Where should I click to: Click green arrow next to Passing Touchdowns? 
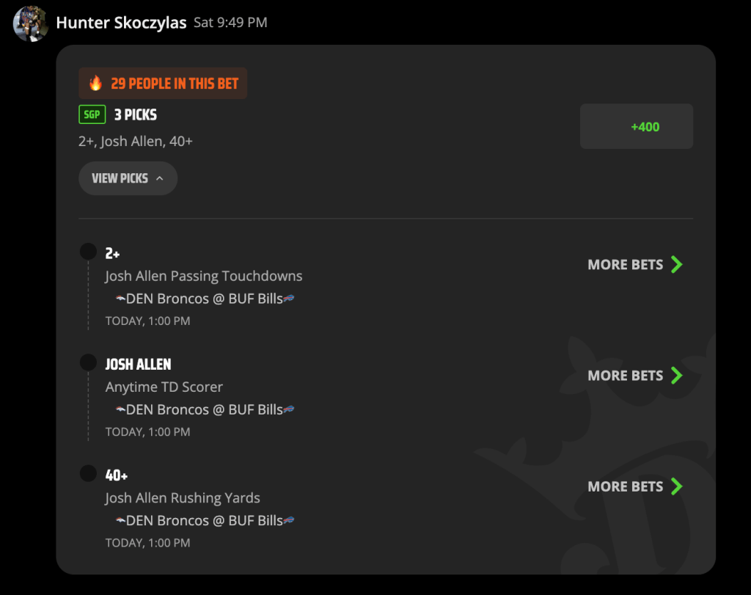(x=677, y=264)
